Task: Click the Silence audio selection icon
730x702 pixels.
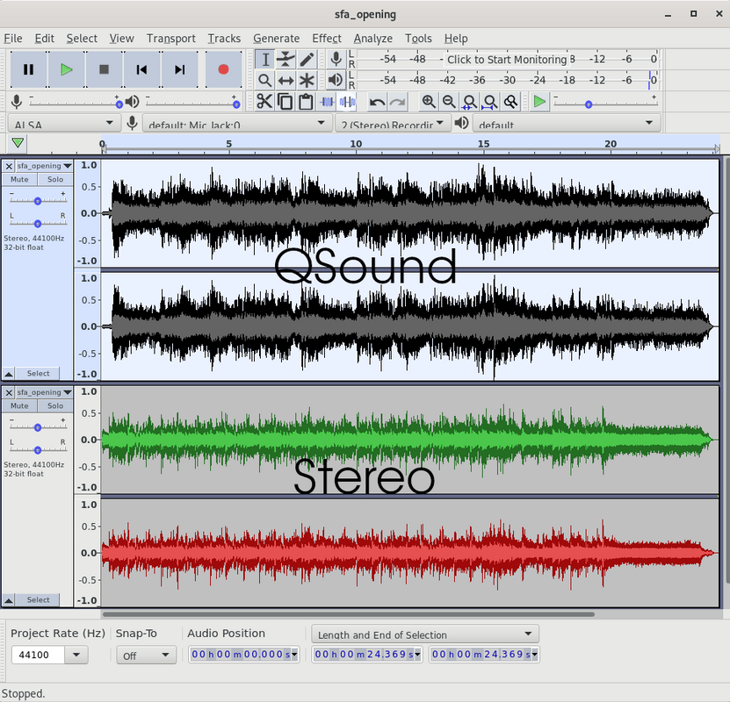Action: point(347,101)
